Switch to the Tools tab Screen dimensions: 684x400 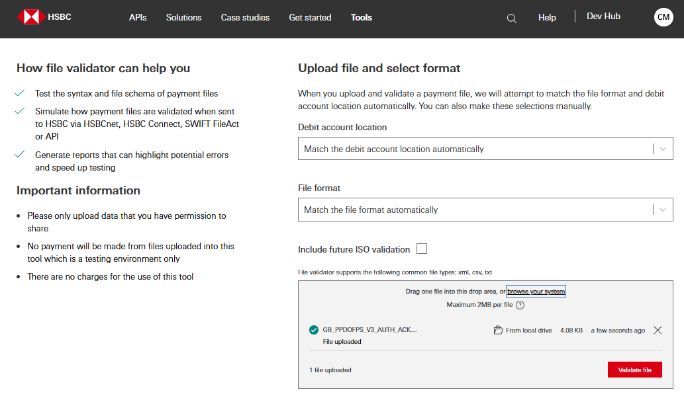[361, 18]
